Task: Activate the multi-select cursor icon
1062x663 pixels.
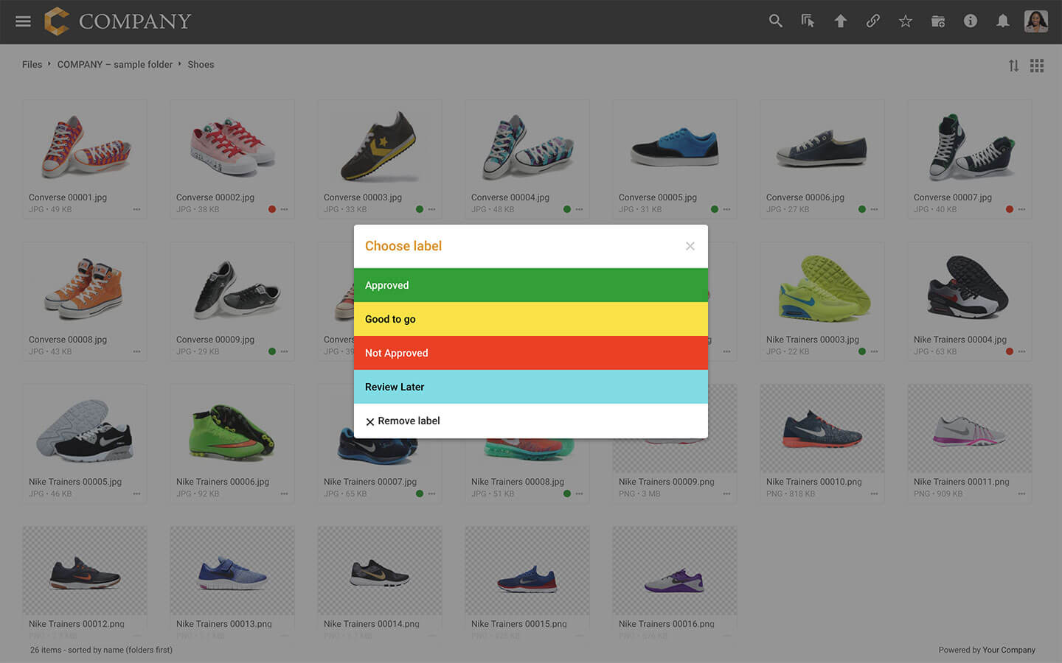Action: click(x=808, y=21)
